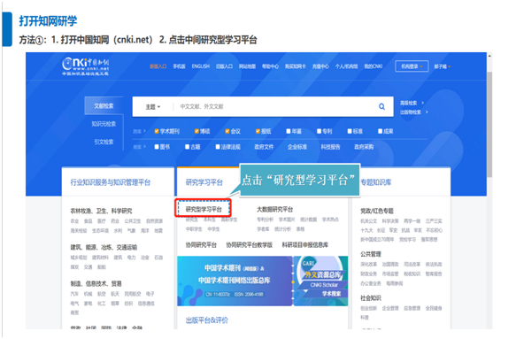Click the 研究型学习平台 link
This screenshot has width=516, height=339.
tap(204, 209)
